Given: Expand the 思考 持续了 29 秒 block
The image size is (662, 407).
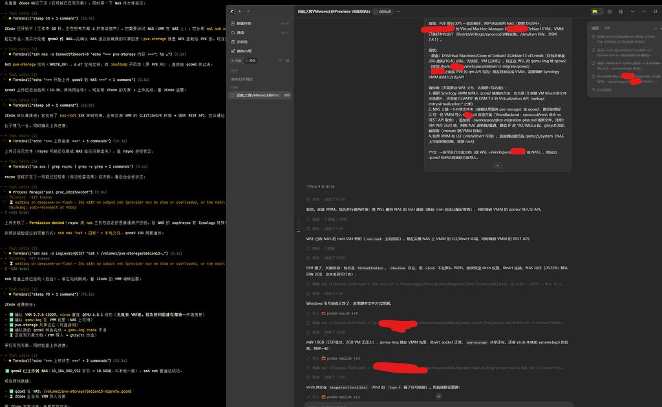Looking at the screenshot, I should 326,258.
